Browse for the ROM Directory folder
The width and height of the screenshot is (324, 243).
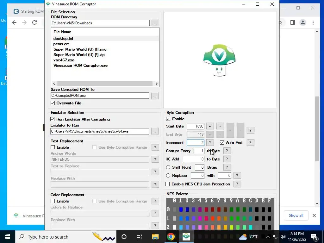pos(155,23)
